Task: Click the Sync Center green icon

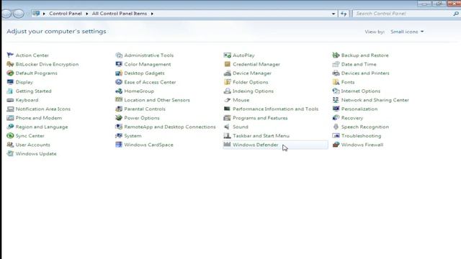Action: pyautogui.click(x=10, y=136)
